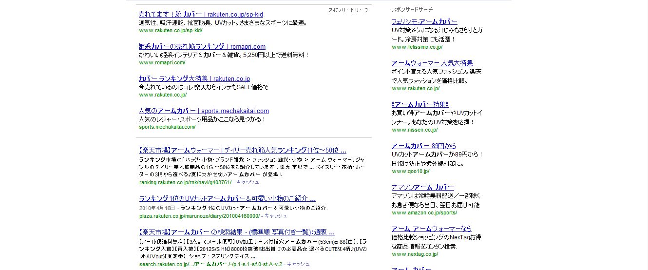Image resolution: width=648 pixels, height=270 pixels.
Task: Open 'アームカバー 89円から' sidebar ad
Action: [424, 146]
